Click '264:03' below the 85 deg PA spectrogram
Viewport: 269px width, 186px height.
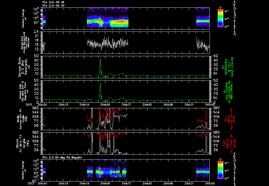coord(63,183)
